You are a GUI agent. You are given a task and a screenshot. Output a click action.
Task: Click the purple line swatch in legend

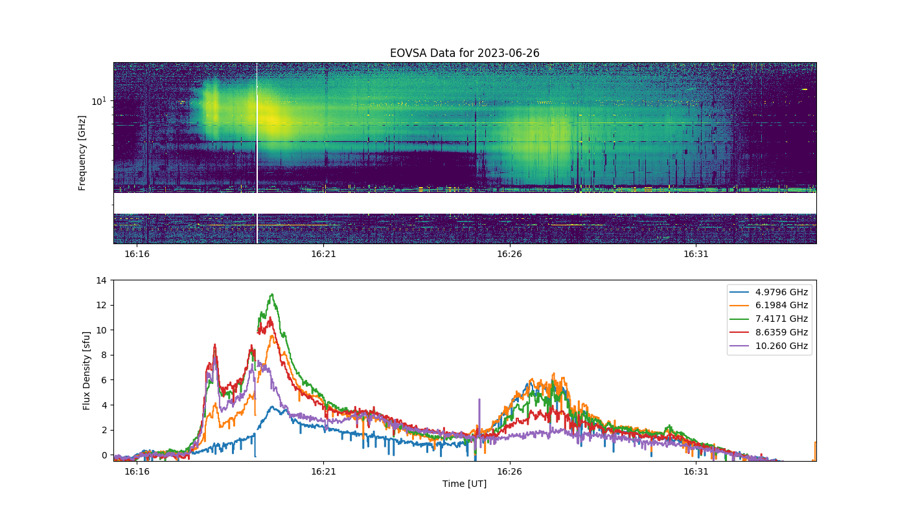[x=740, y=346]
